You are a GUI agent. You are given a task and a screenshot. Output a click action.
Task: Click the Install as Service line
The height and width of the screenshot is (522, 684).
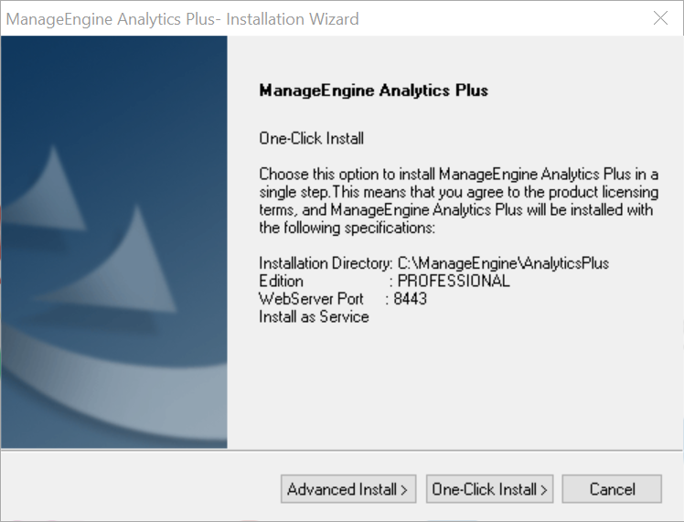(314, 316)
